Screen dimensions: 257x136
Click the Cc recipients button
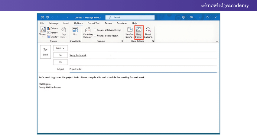tap(60, 62)
